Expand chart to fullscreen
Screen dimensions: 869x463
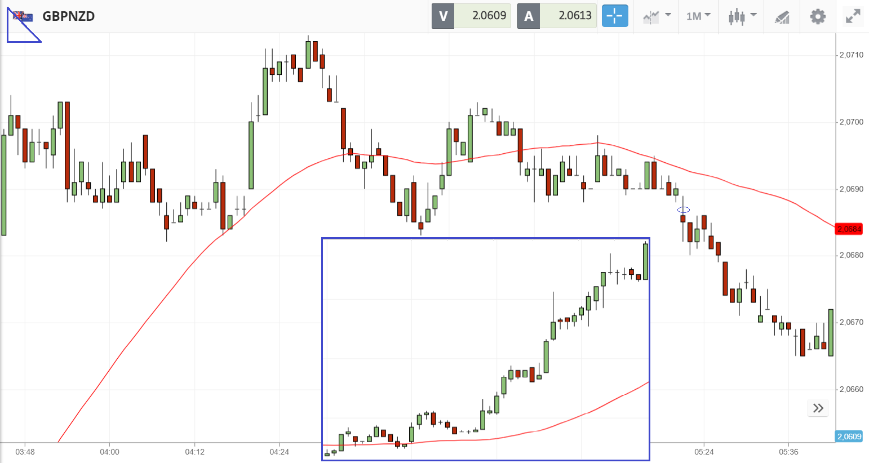[x=853, y=16]
